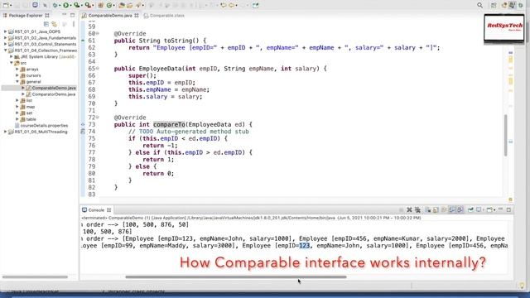Click Pin Console icon
Viewport: 530px width, 298px height.
tap(470, 209)
